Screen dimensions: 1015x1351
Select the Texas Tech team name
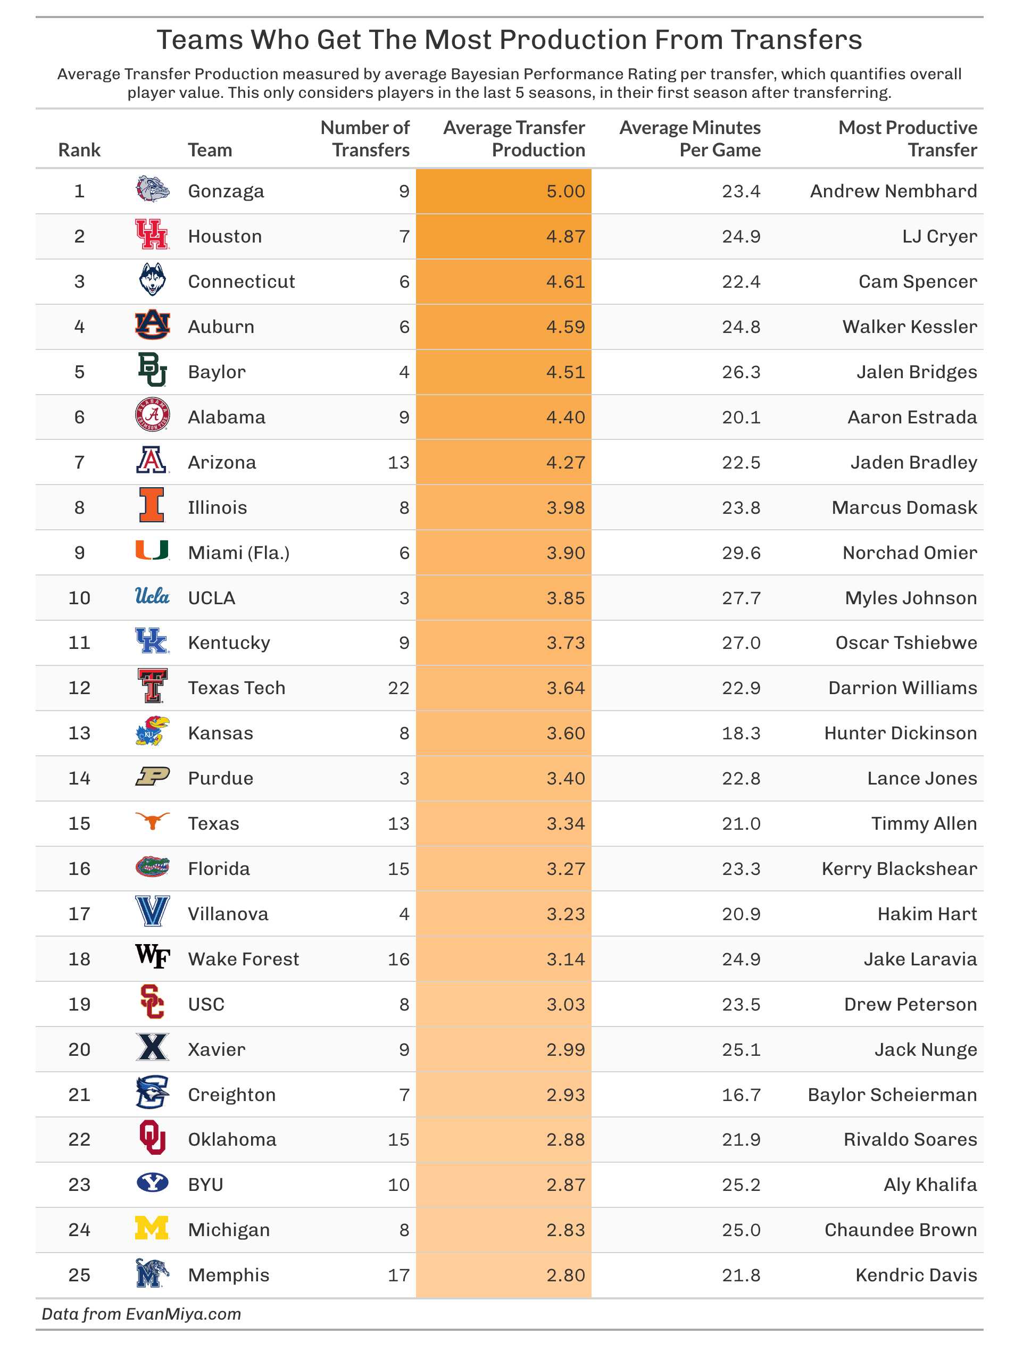pyautogui.click(x=236, y=688)
